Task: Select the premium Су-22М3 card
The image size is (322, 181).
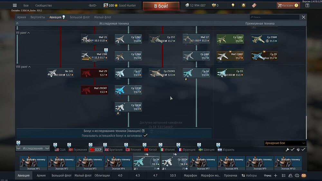Action: click(x=230, y=39)
